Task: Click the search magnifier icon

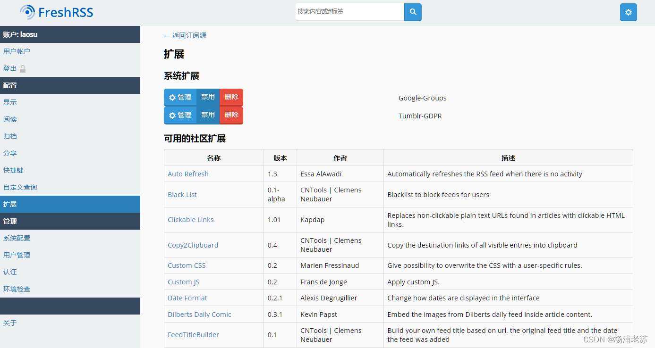Action: tap(412, 12)
